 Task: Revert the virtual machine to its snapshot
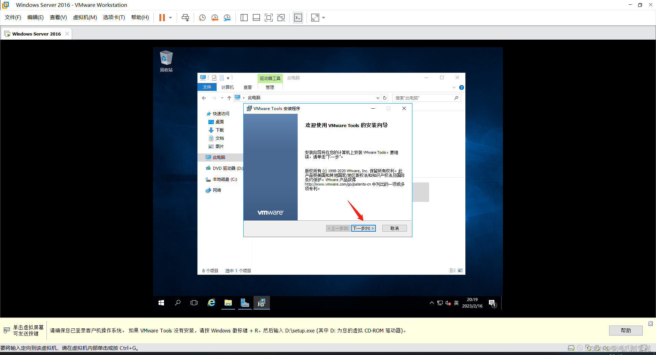pyautogui.click(x=215, y=17)
